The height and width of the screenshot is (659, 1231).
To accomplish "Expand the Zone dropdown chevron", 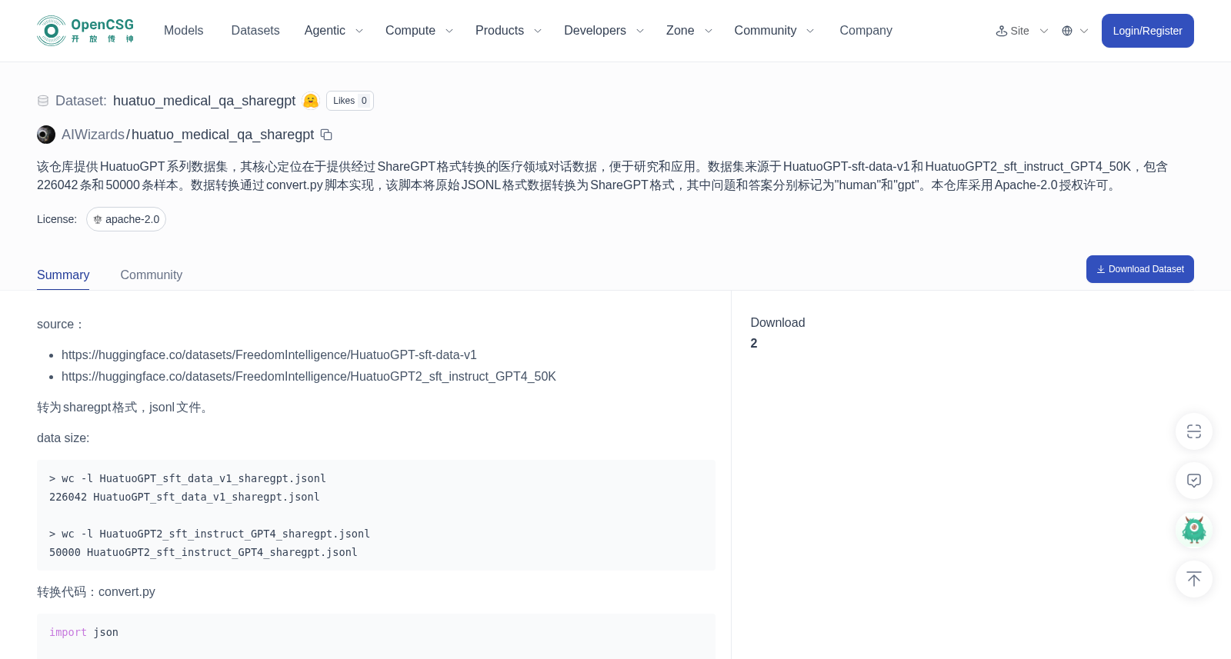I will [x=709, y=31].
